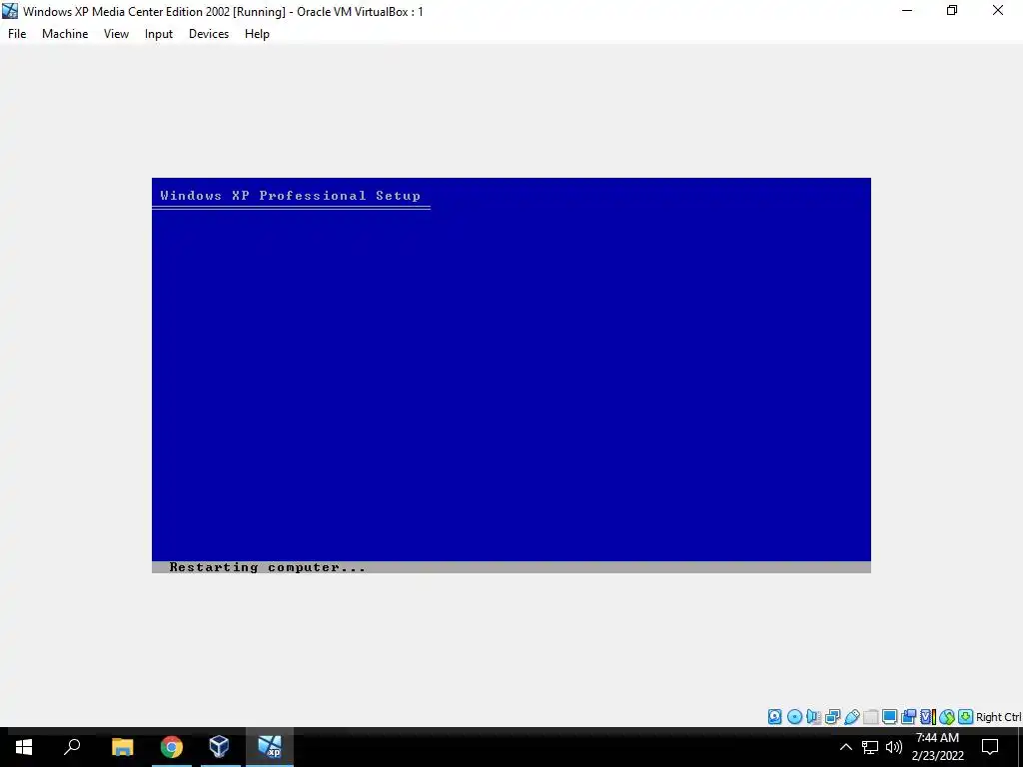Open the Windows Start menu
Viewport: 1023px width, 767px height.
(x=24, y=747)
